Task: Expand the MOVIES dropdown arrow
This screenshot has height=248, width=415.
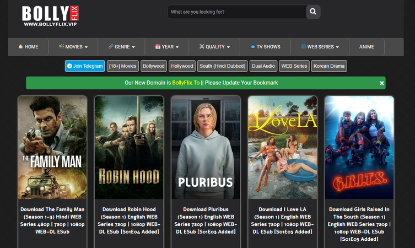Action: point(87,47)
